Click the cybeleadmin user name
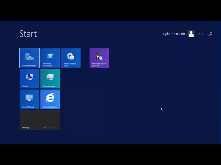The image size is (221, 165). click(174, 34)
